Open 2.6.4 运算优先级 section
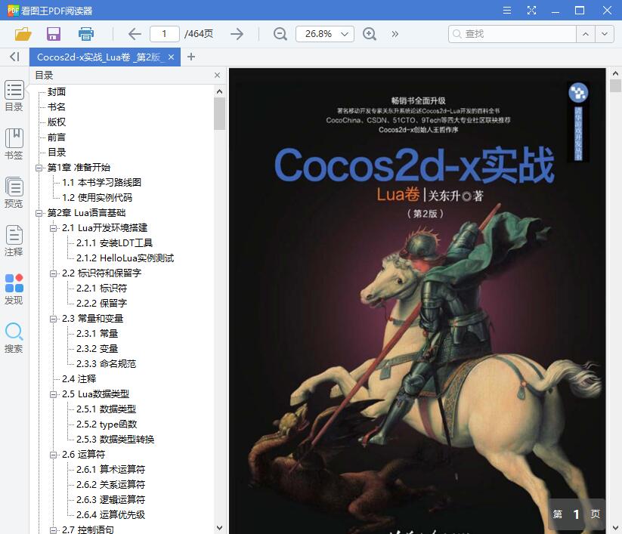 [x=110, y=514]
